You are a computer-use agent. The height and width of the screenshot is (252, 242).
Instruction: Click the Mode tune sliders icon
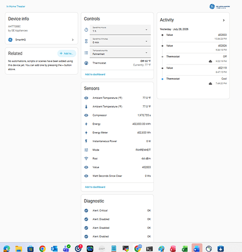tap(86, 150)
